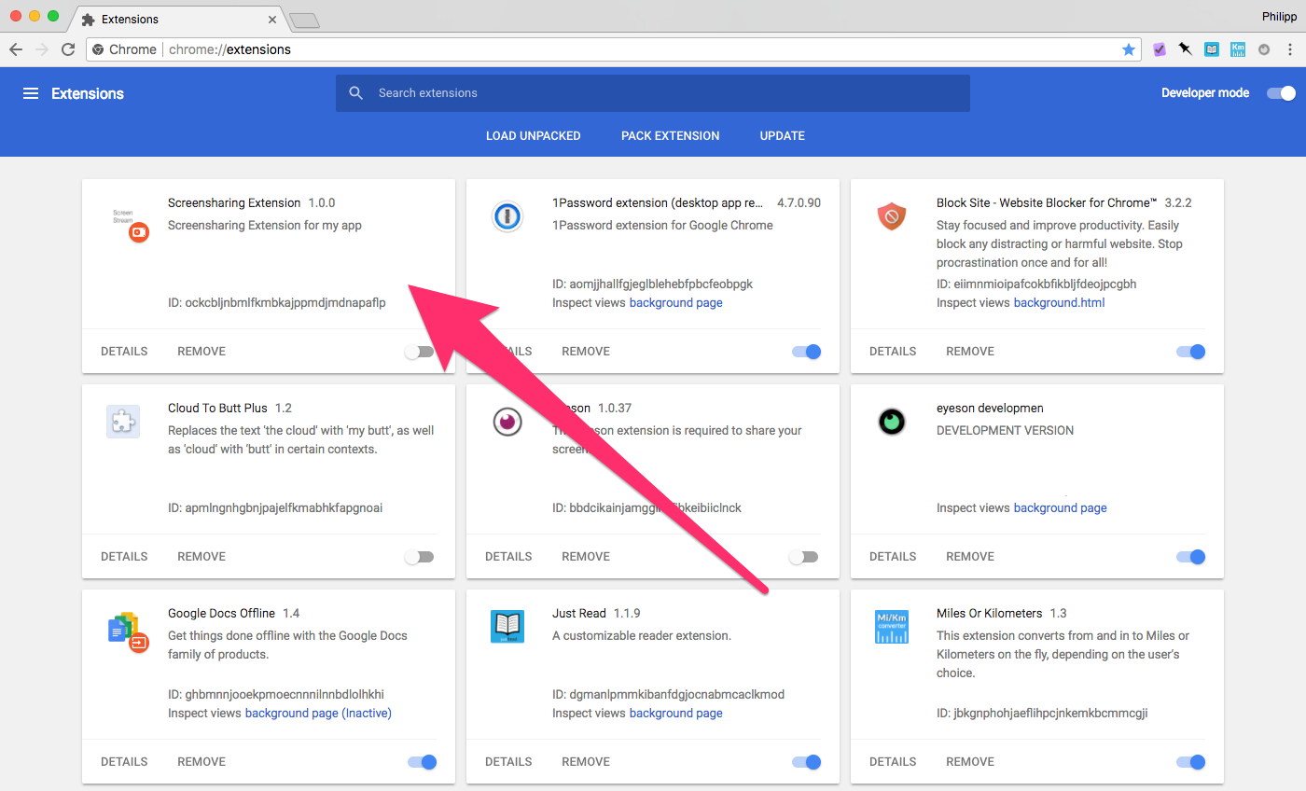Go back using the browser back arrow
This screenshot has height=791, width=1306.
coord(16,49)
